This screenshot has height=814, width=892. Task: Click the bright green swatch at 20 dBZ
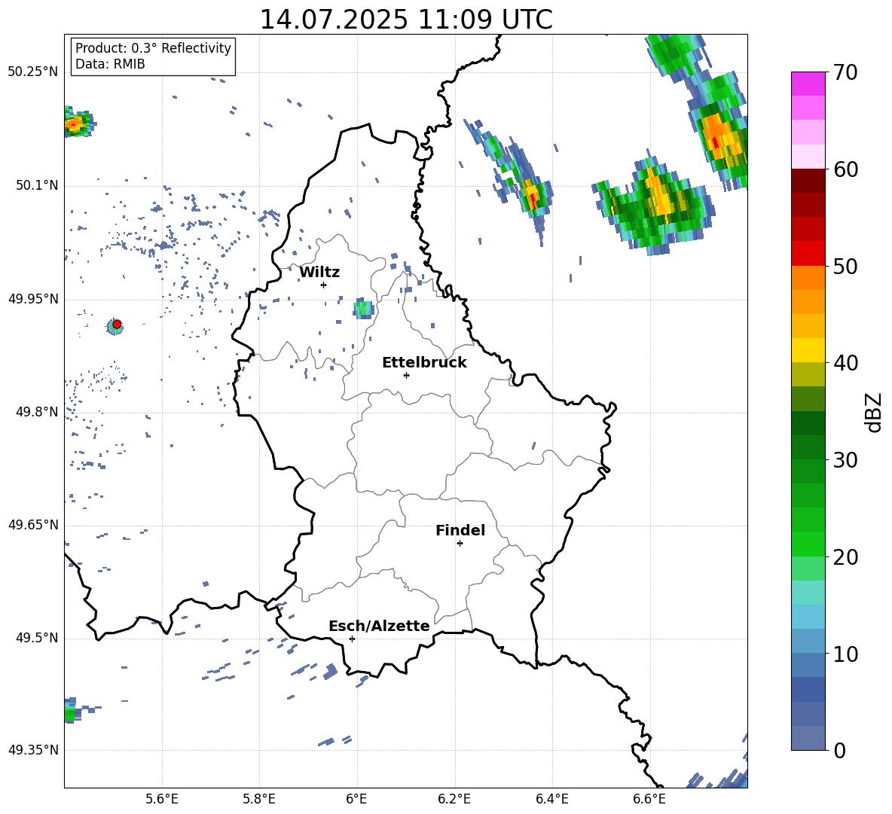click(x=808, y=544)
